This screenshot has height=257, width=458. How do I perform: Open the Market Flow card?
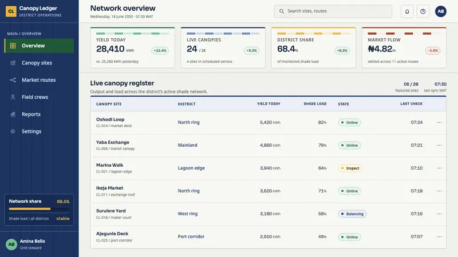pyautogui.click(x=404, y=48)
